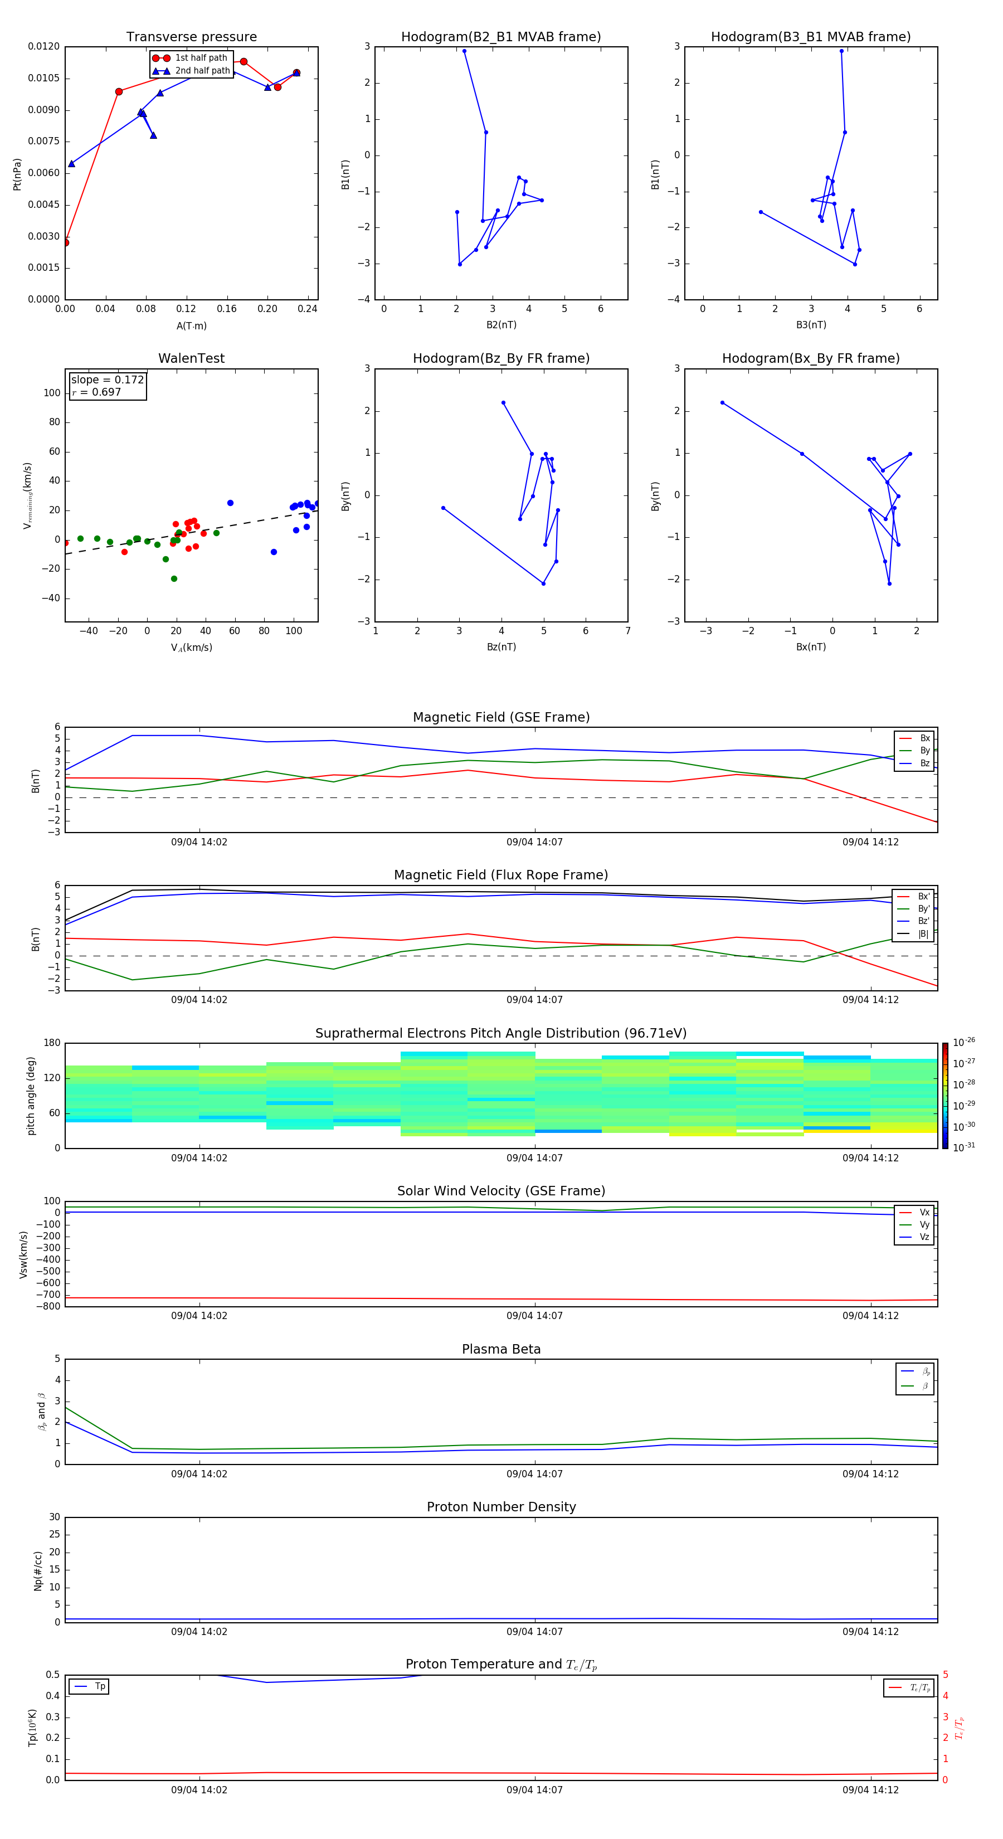
Task: Select the "WalenTest" plot title
Action: pos(191,358)
